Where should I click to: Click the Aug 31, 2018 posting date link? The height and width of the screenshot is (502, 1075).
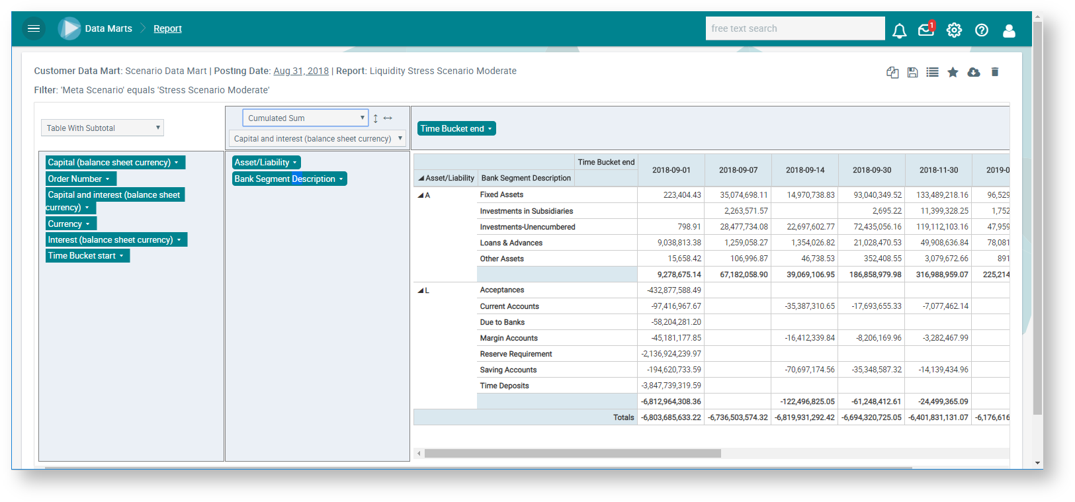301,71
